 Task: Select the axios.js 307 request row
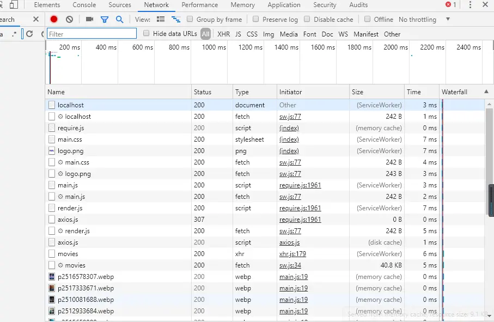point(265,219)
